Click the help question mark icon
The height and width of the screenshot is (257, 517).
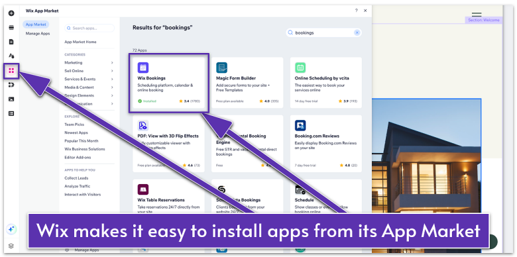[x=356, y=11]
